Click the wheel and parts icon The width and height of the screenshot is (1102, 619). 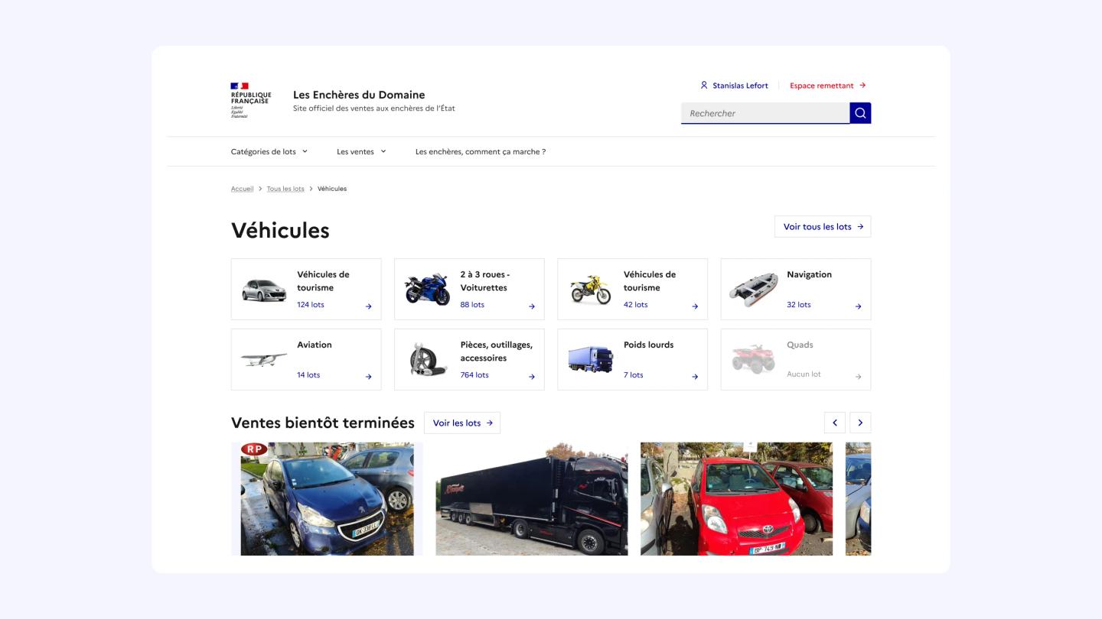tap(428, 359)
